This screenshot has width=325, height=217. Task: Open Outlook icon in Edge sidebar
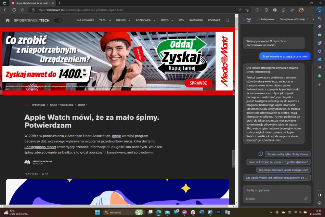click(x=319, y=59)
